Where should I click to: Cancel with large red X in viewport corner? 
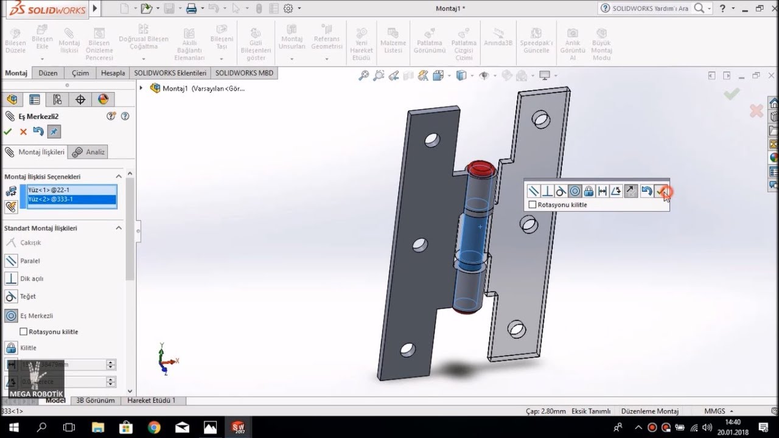click(x=756, y=111)
